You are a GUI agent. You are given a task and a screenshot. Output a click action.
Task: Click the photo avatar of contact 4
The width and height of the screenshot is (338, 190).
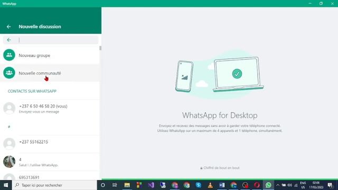10,161
